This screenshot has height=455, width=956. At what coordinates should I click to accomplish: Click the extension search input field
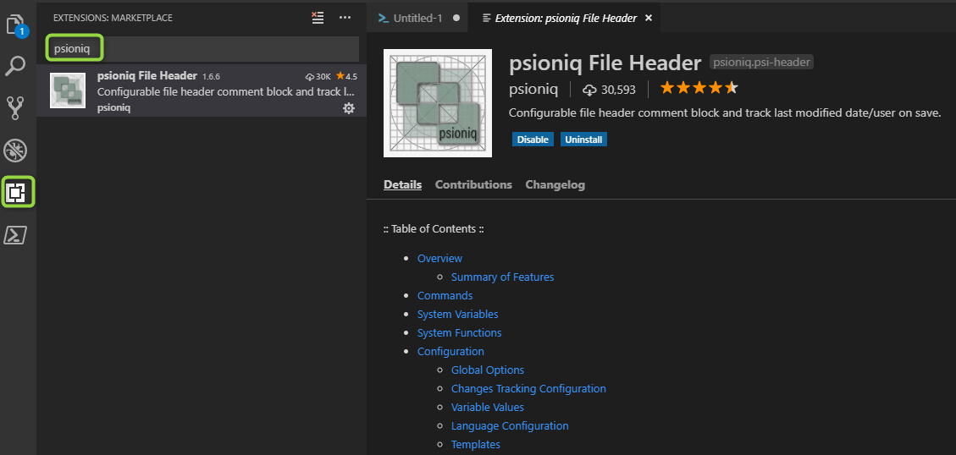(203, 48)
